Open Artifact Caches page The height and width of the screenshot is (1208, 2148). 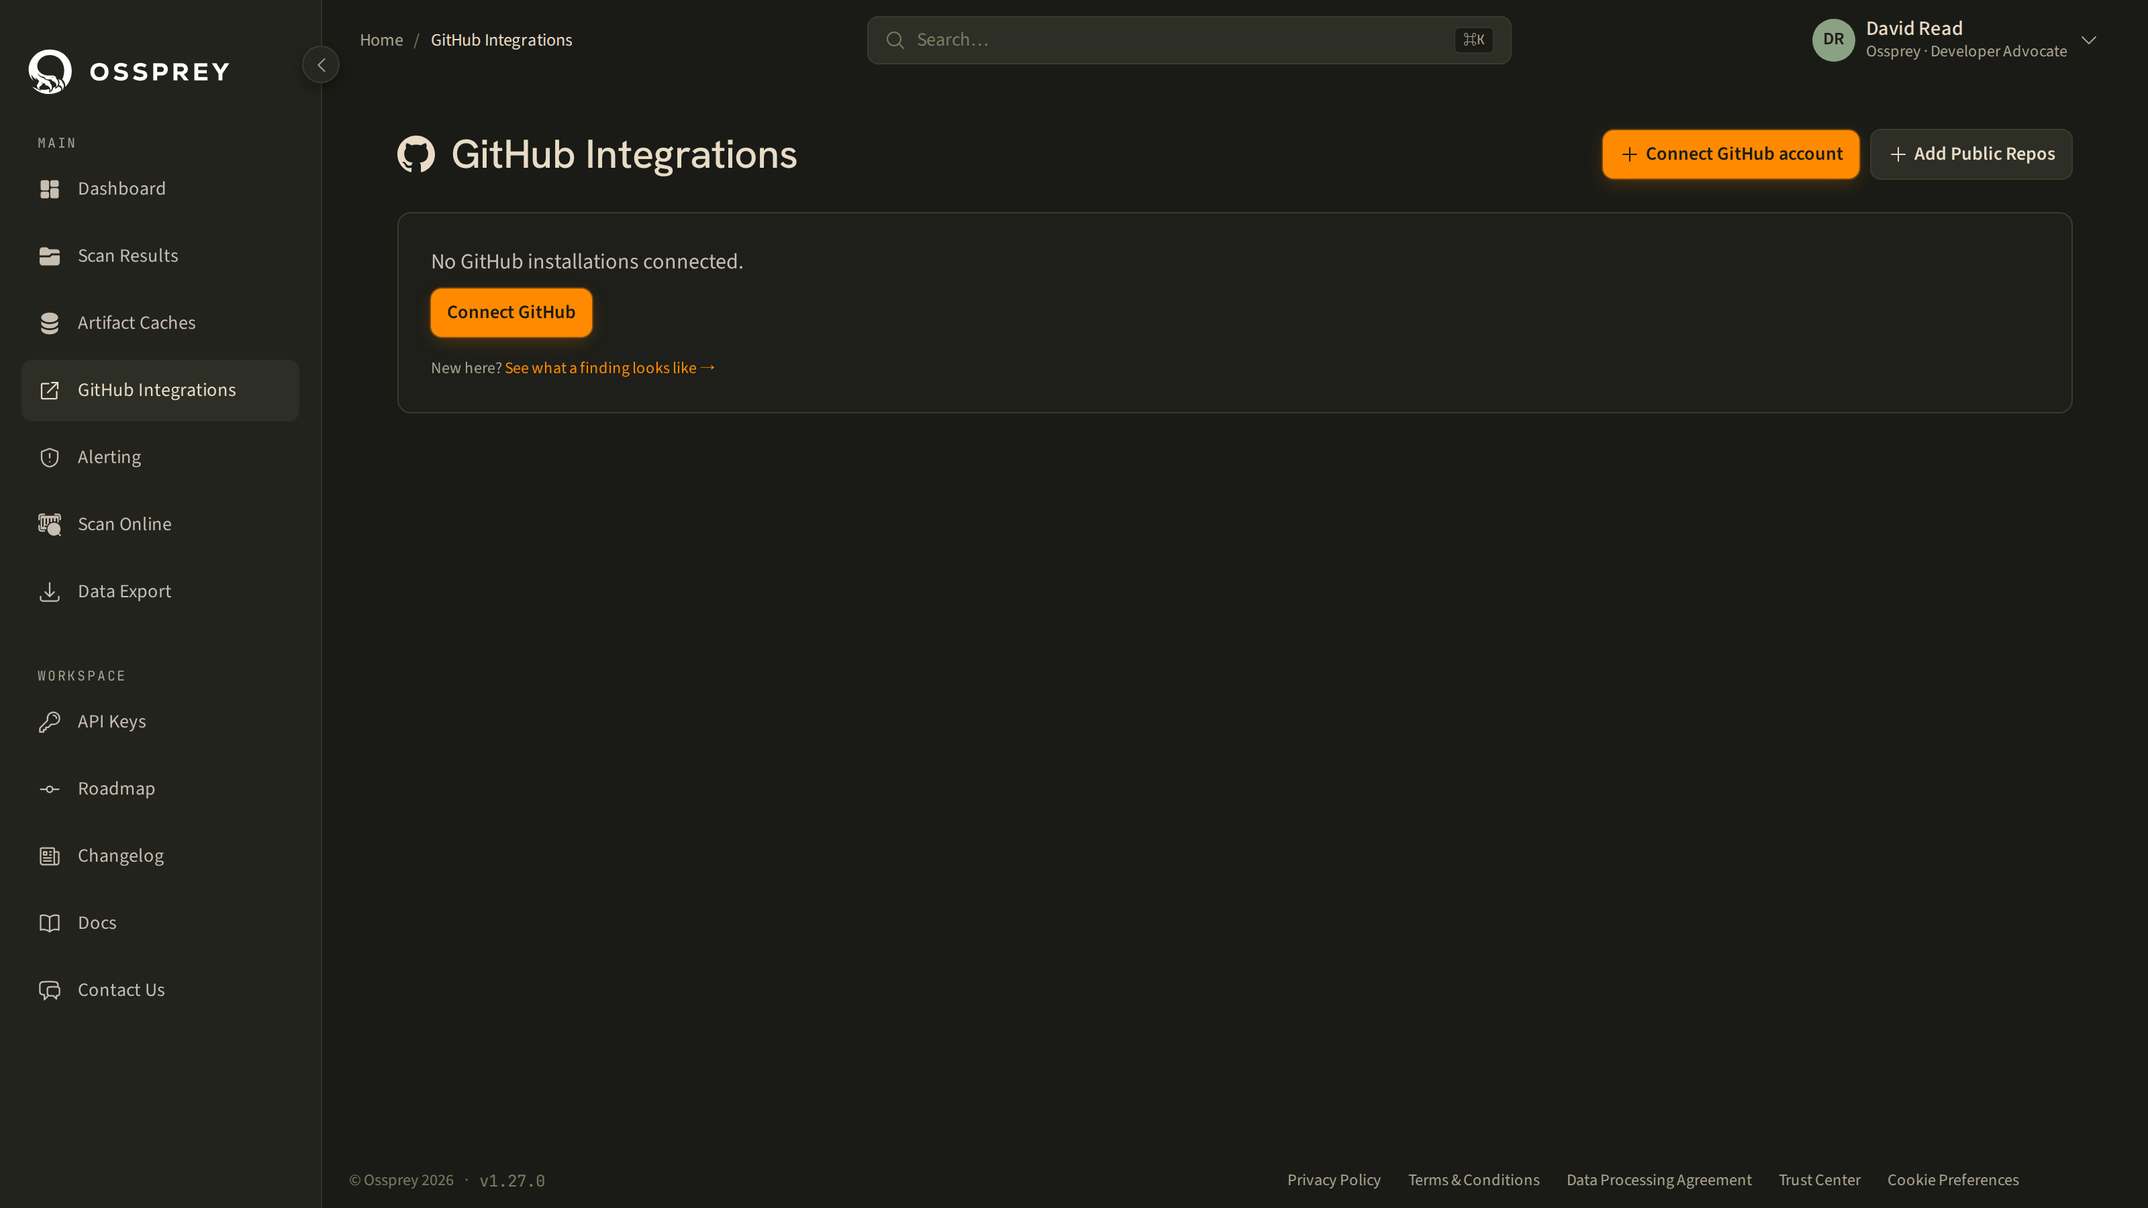coord(160,323)
